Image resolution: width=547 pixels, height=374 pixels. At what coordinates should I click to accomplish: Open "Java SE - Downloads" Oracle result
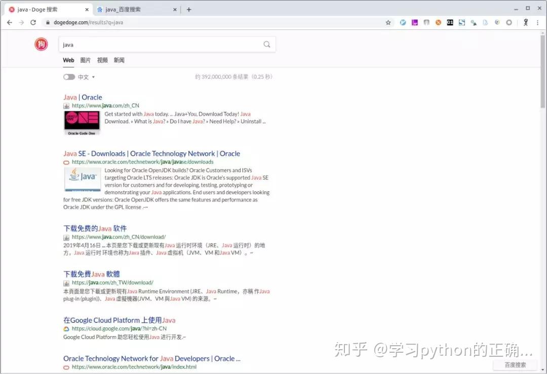point(152,153)
